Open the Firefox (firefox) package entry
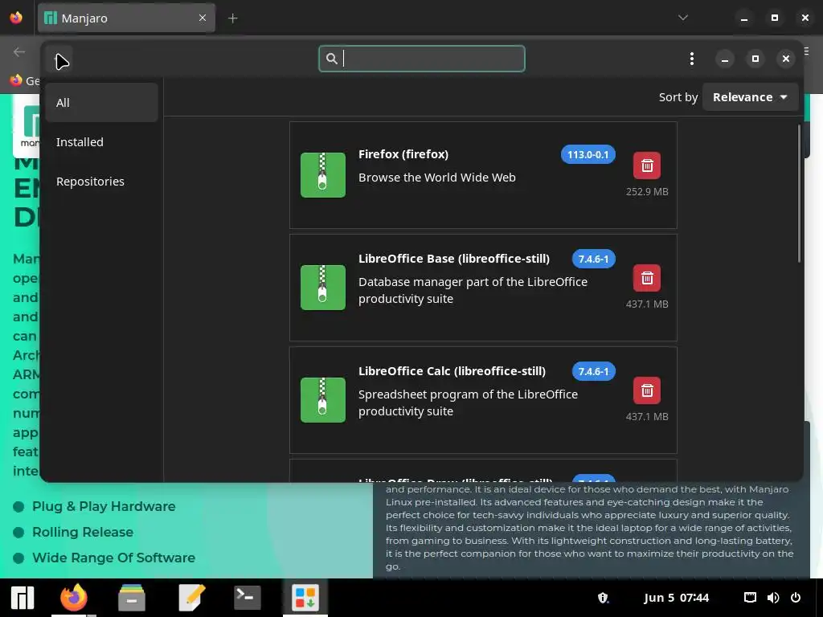Image resolution: width=823 pixels, height=617 pixels. (x=483, y=175)
